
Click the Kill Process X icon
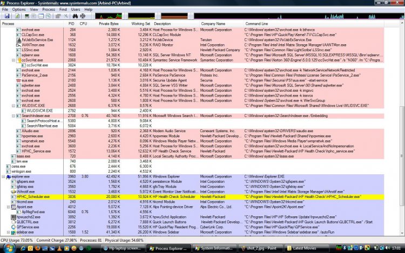pyautogui.click(x=66, y=16)
